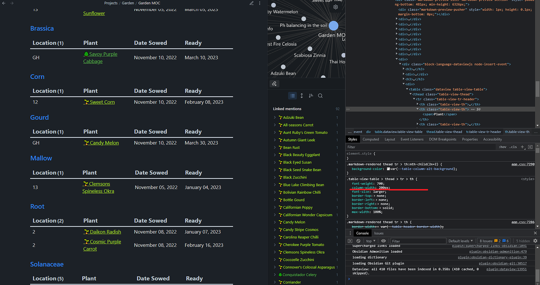Open Savoy Purple Cabbage note link
The height and width of the screenshot is (285, 540).
pos(100,58)
